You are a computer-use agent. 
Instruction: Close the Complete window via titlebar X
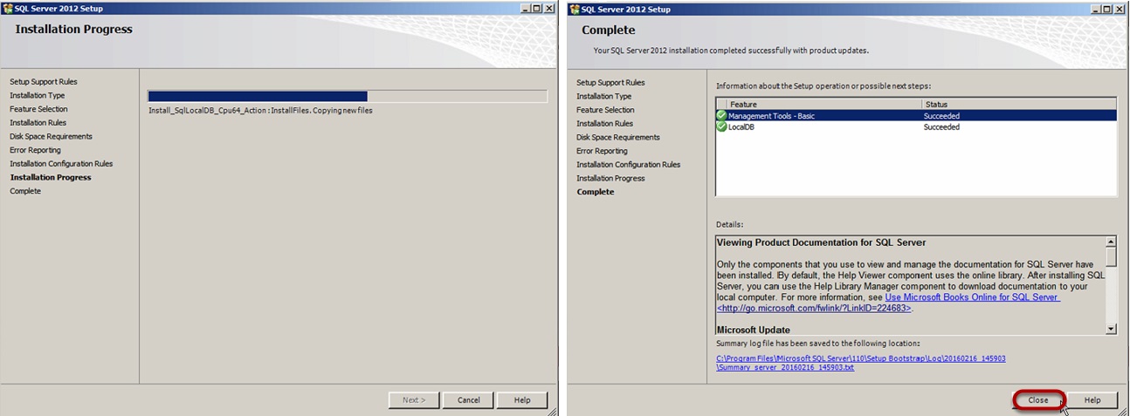(1119, 9)
